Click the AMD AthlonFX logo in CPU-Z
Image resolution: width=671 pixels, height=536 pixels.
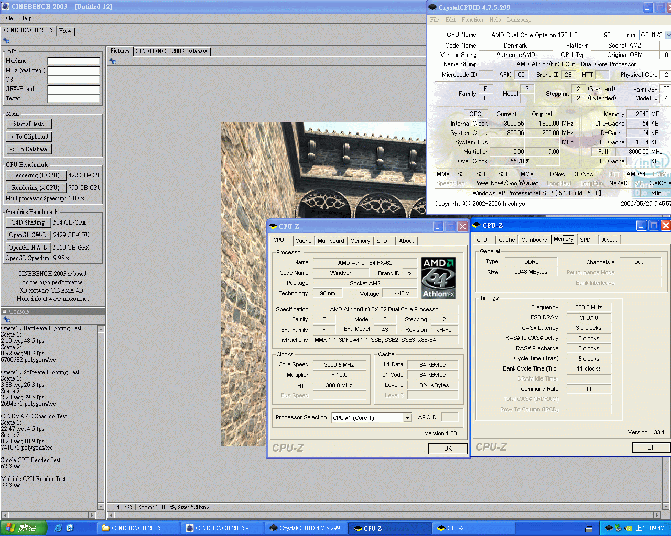(x=438, y=278)
